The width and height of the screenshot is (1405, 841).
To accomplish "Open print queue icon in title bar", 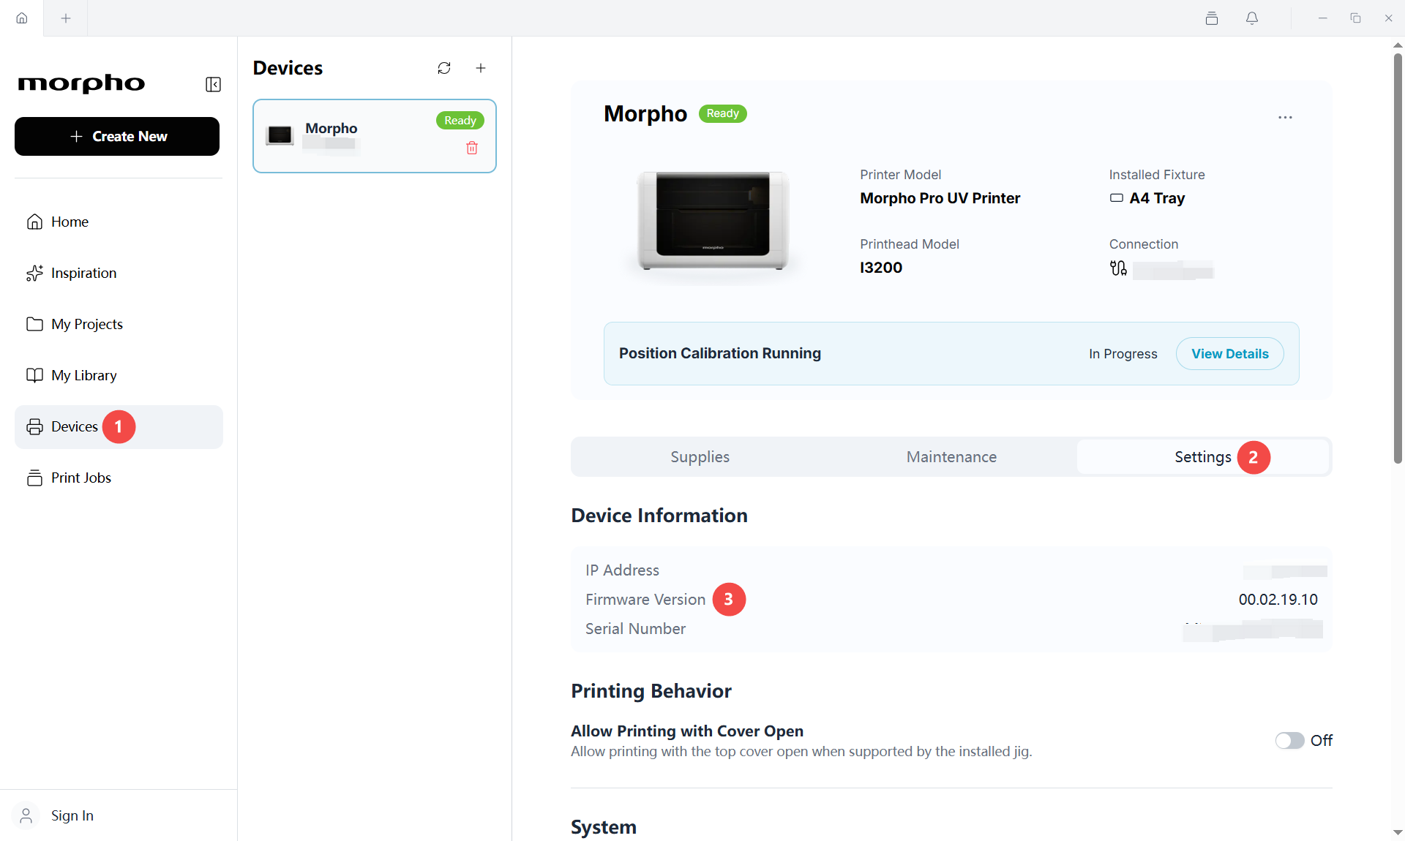I will (x=1212, y=18).
